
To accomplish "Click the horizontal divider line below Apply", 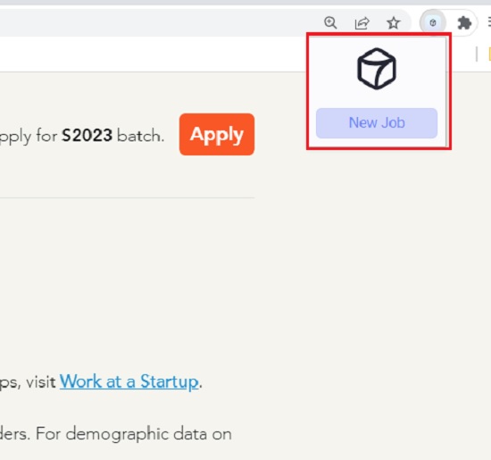I will pos(127,197).
